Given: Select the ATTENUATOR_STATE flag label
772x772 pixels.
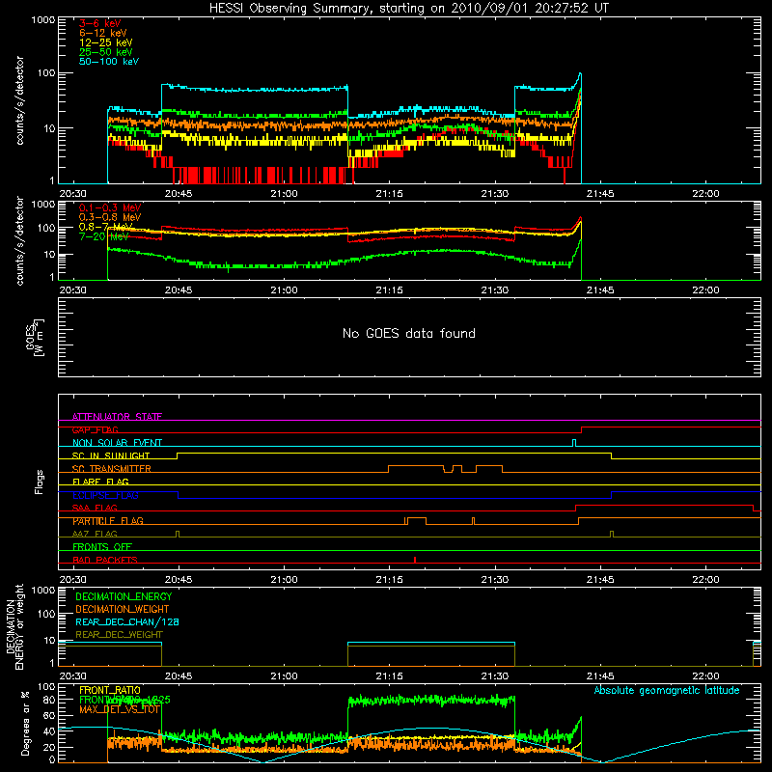Looking at the screenshot, I should 117,417.
